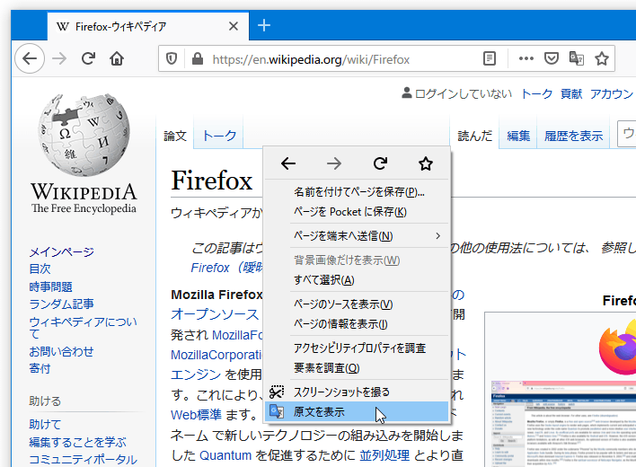This screenshot has height=467, width=636.
Task: Open 目次 sidebar link
Action: pos(40,269)
